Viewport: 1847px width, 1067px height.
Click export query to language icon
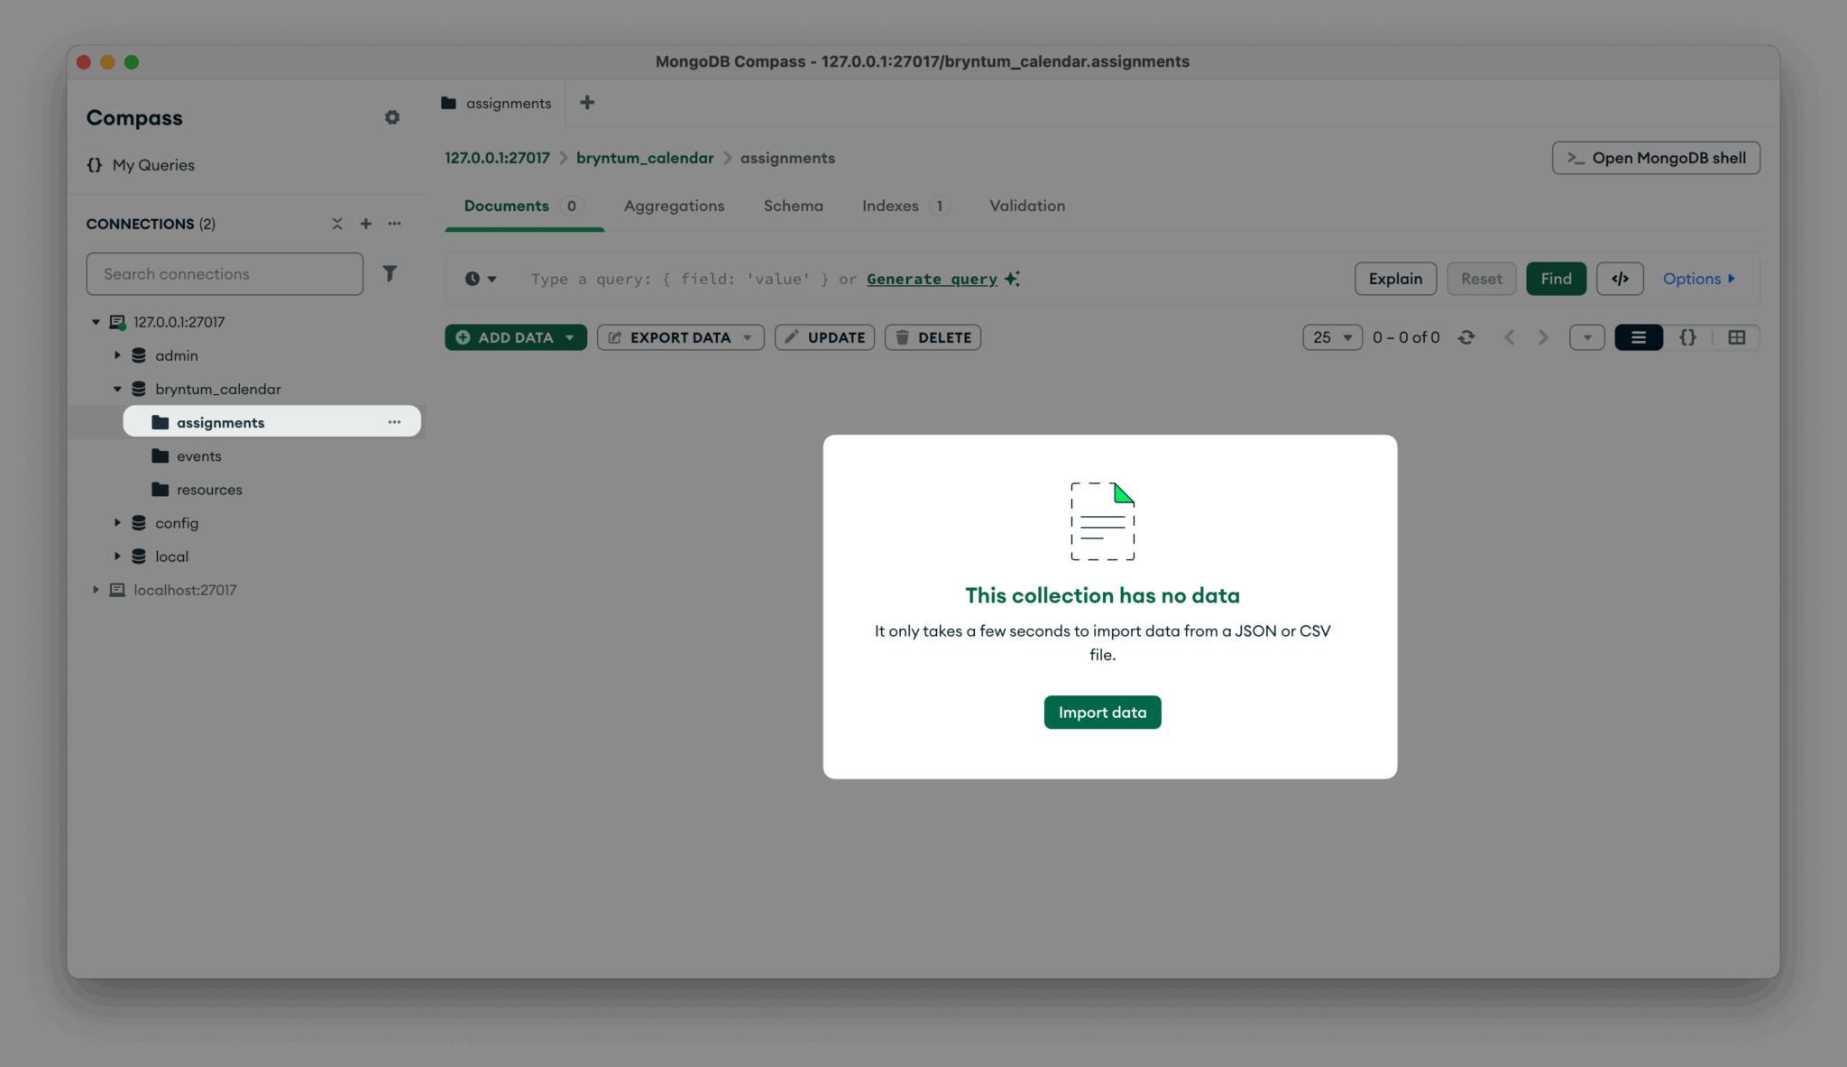(1619, 279)
